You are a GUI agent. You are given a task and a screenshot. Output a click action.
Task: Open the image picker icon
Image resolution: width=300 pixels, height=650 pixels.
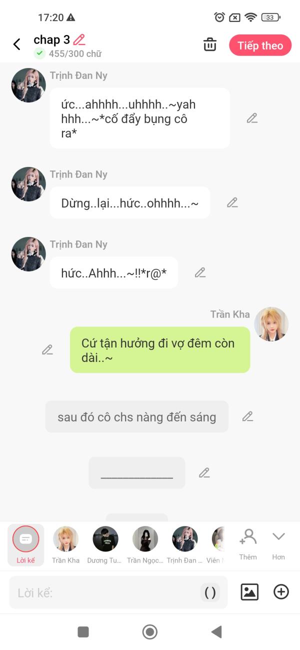click(x=249, y=592)
